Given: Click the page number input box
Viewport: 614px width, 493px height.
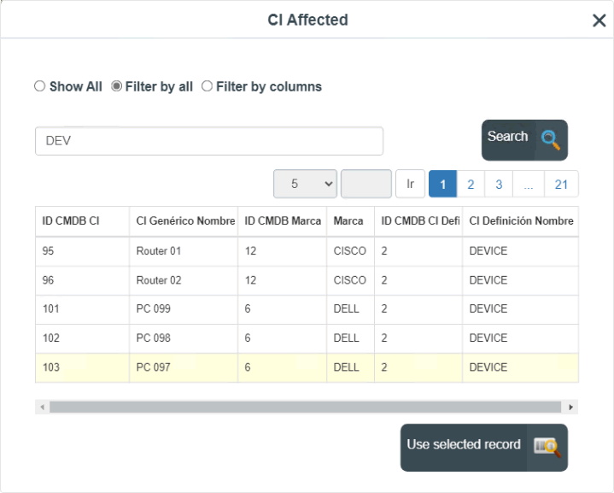Looking at the screenshot, I should [x=366, y=184].
